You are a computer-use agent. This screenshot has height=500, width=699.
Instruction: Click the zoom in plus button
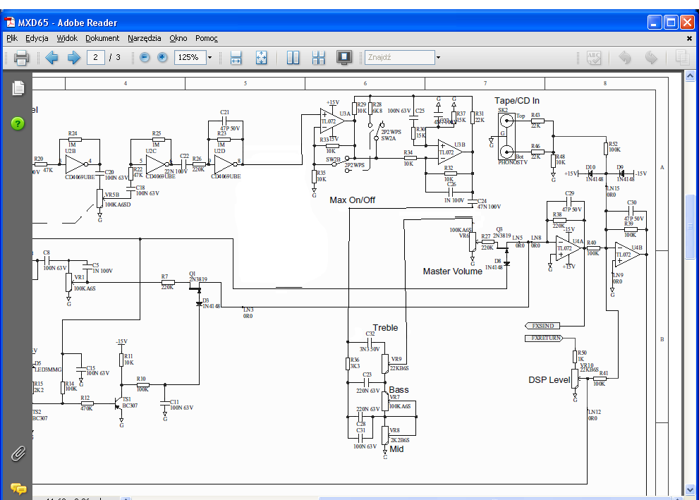pos(162,58)
